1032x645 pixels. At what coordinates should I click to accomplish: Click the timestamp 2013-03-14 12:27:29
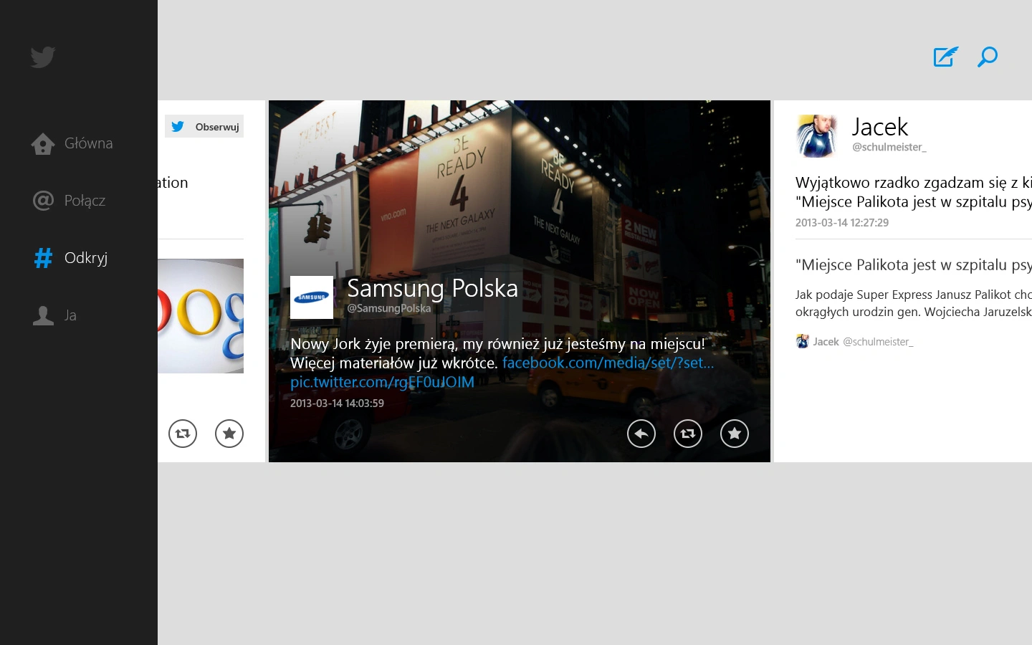pos(842,223)
